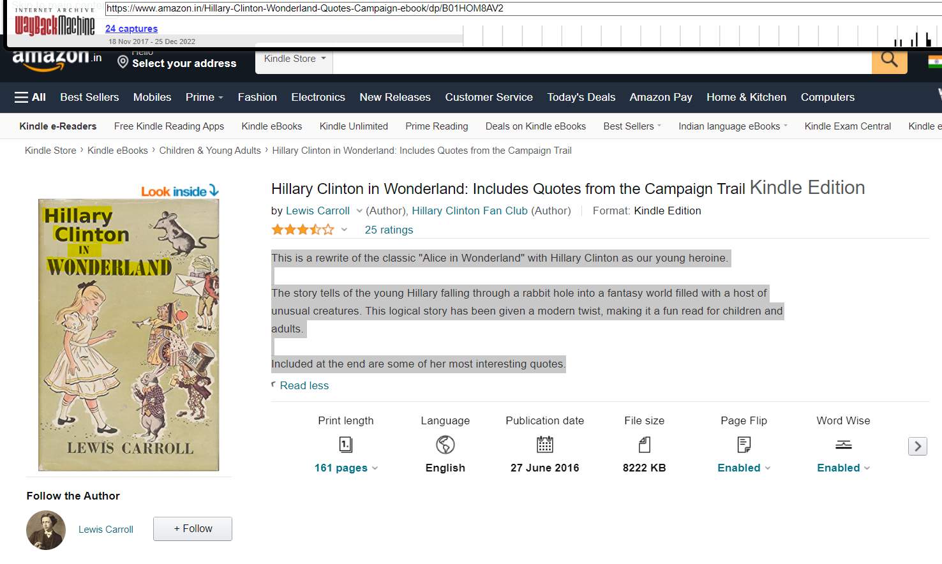This screenshot has width=942, height=564.
Task: Go to Customer Service
Action: pyautogui.click(x=489, y=97)
